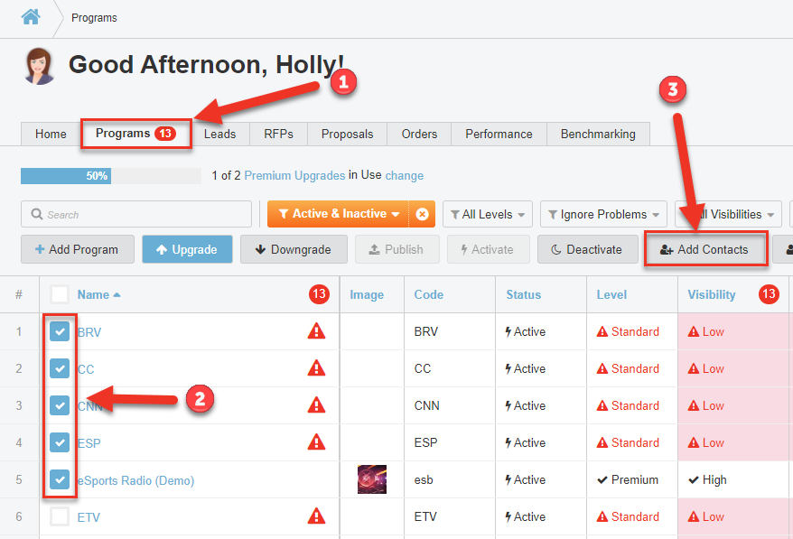Expand the All Levels dropdown
This screenshot has height=539, width=793.
click(x=487, y=214)
